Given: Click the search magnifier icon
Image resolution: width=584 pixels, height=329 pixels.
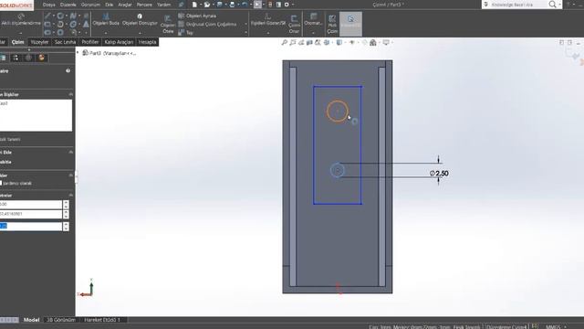Looking at the screenshot, I should tap(552, 5).
